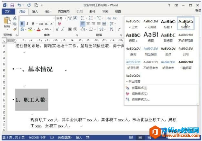This screenshot has width=202, height=141.
Task: Switch to the 页面布局 tab
Action: [64, 12]
